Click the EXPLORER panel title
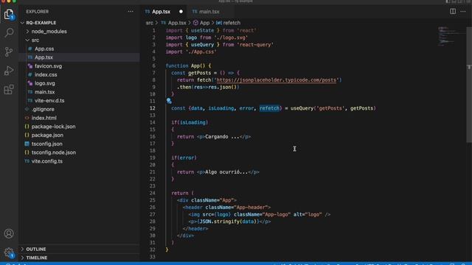This screenshot has height=265, width=472. point(38,12)
